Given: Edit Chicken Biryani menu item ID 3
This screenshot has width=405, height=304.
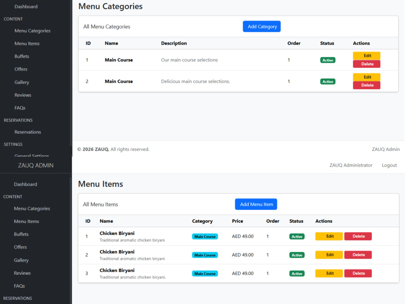Looking at the screenshot, I should (329, 273).
